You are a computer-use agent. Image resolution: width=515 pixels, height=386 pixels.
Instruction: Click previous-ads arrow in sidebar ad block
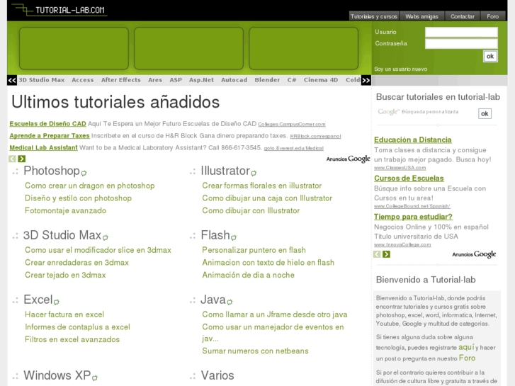click(x=377, y=254)
